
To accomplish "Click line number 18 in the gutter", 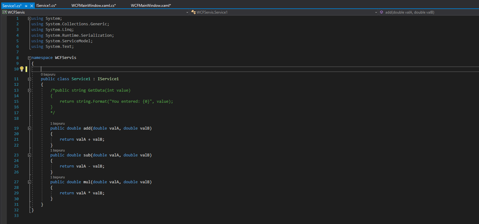I will (16, 118).
